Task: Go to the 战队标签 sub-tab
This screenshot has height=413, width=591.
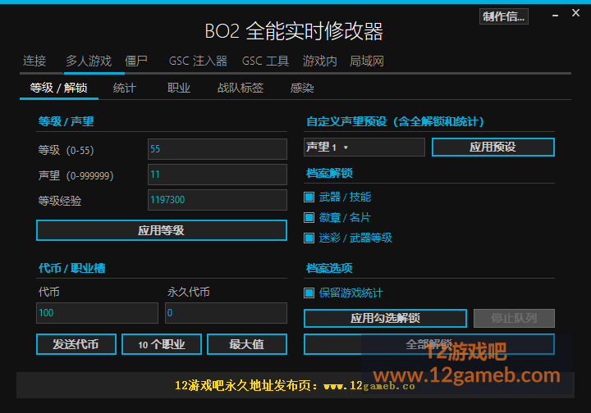Action: pos(241,88)
